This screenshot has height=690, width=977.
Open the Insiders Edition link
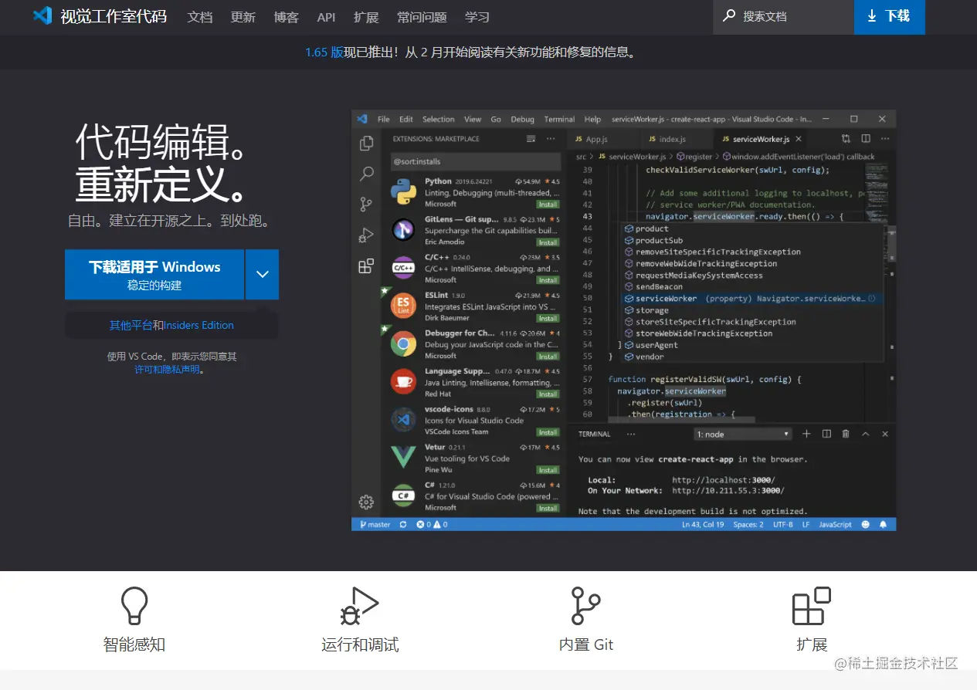tap(198, 326)
